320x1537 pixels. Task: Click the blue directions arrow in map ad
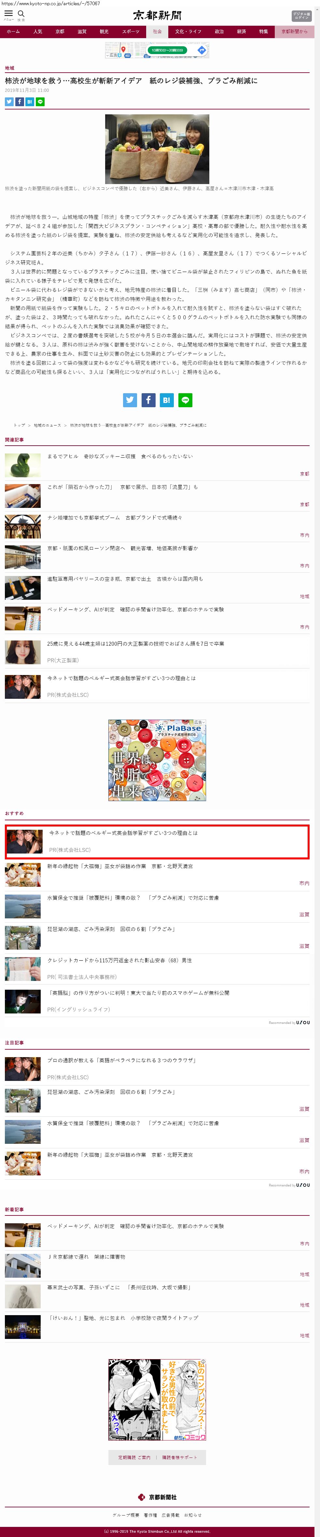(202, 50)
